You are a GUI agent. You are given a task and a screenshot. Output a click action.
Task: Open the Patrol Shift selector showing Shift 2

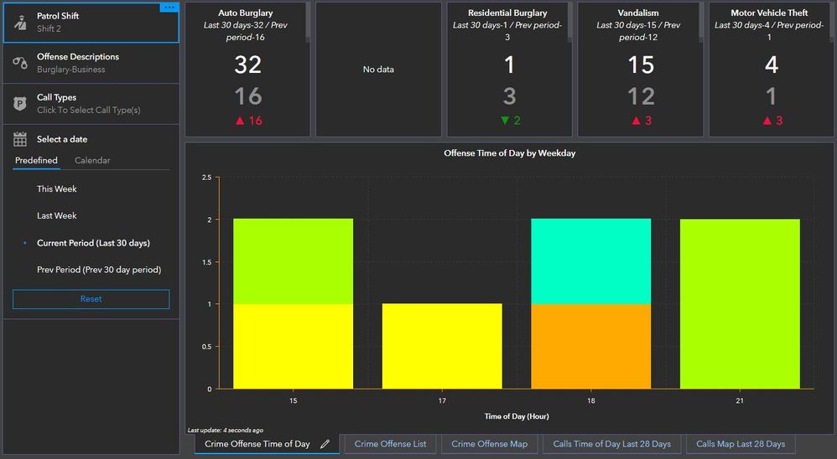(91, 23)
